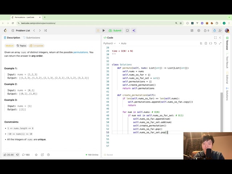Maximize the Code panel fullscreen icon
This screenshot has height=174, width=232.
click(215, 38)
